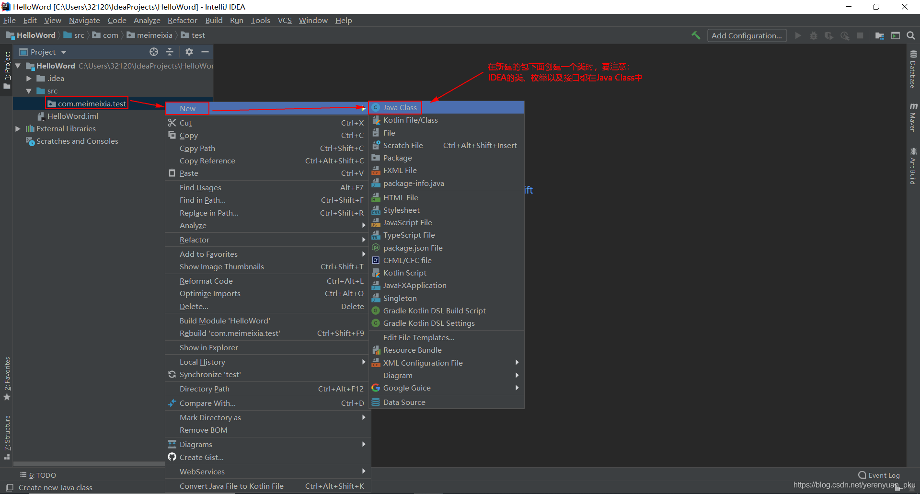Expand Diagram submenu in New list
Image resolution: width=920 pixels, height=494 pixels.
point(447,375)
